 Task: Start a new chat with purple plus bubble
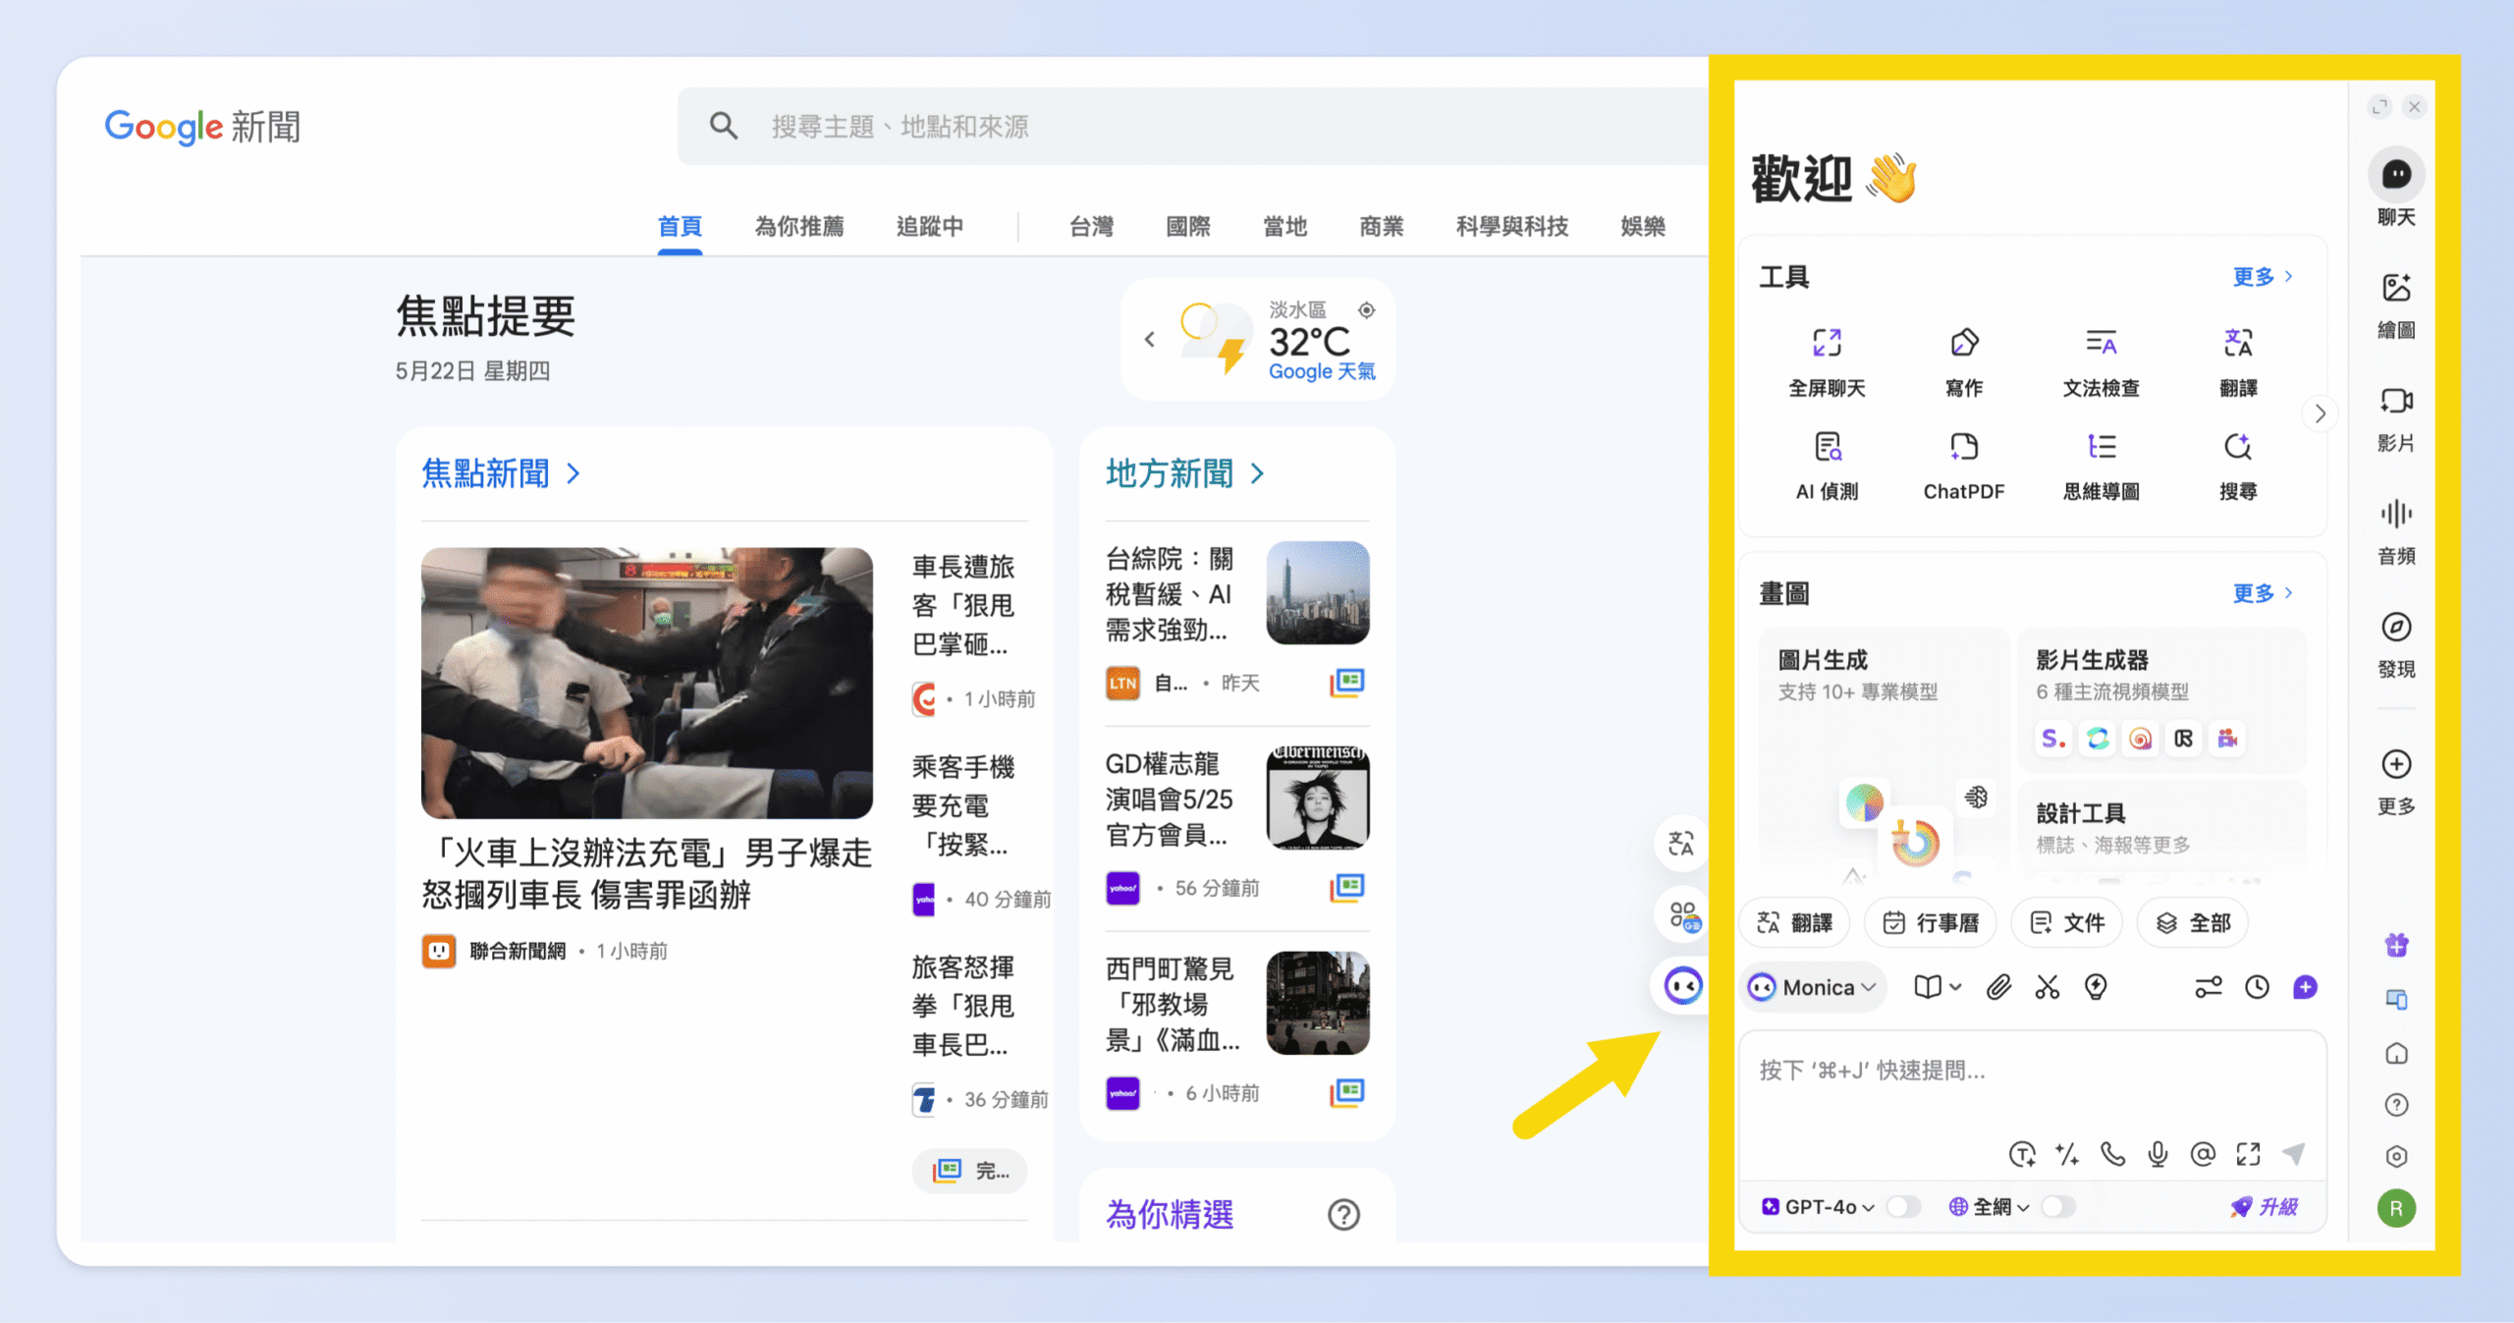2305,987
